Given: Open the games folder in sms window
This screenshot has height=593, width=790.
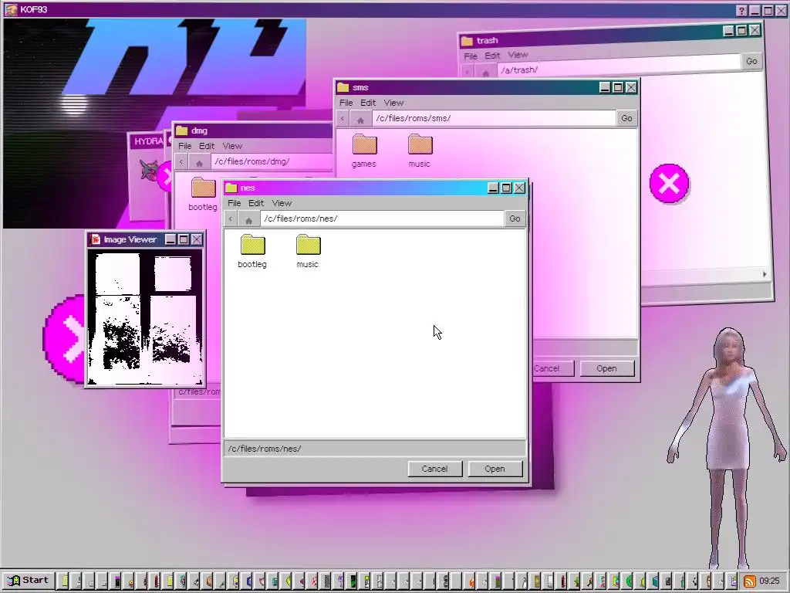Looking at the screenshot, I should pyautogui.click(x=364, y=151).
